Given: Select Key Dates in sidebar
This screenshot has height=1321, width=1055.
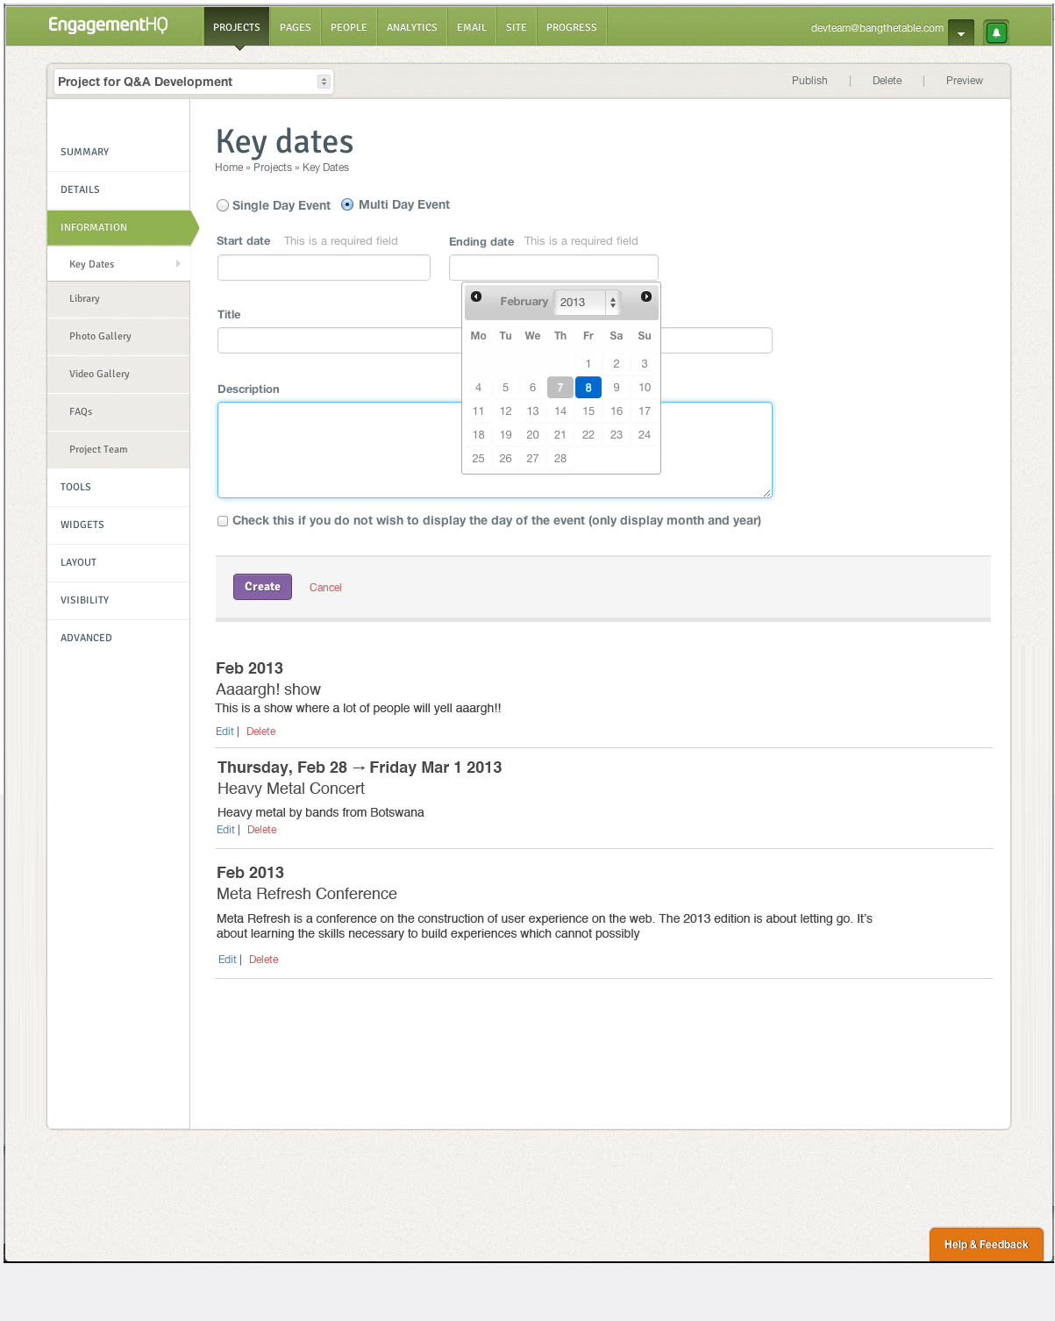Looking at the screenshot, I should tap(118, 264).
